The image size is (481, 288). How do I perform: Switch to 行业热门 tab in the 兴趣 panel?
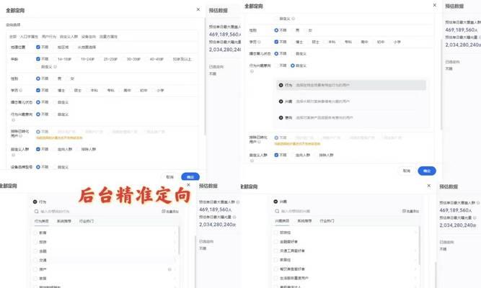coord(327,221)
